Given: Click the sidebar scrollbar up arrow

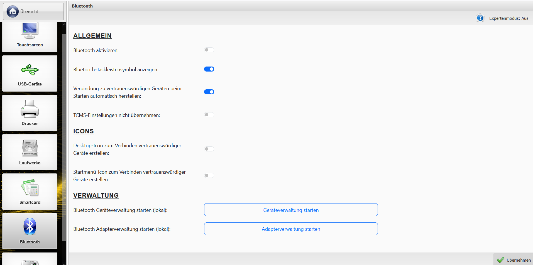Looking at the screenshot, I should point(64,24).
